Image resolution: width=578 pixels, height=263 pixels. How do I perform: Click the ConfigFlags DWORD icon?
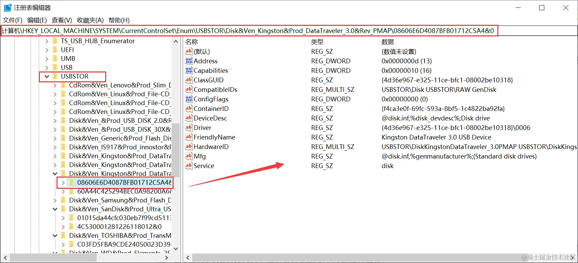[x=189, y=99]
